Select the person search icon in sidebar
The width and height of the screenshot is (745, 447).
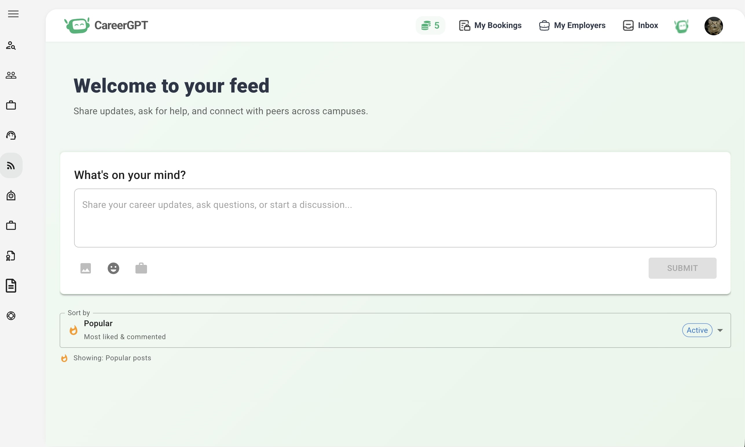coord(11,45)
